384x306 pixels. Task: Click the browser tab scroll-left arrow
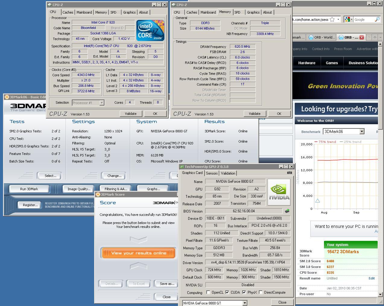coord(370,37)
